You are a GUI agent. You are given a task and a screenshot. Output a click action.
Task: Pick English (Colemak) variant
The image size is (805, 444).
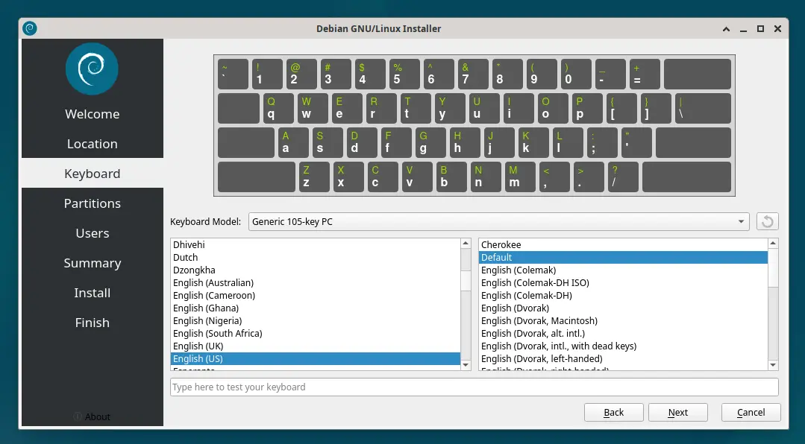point(519,270)
